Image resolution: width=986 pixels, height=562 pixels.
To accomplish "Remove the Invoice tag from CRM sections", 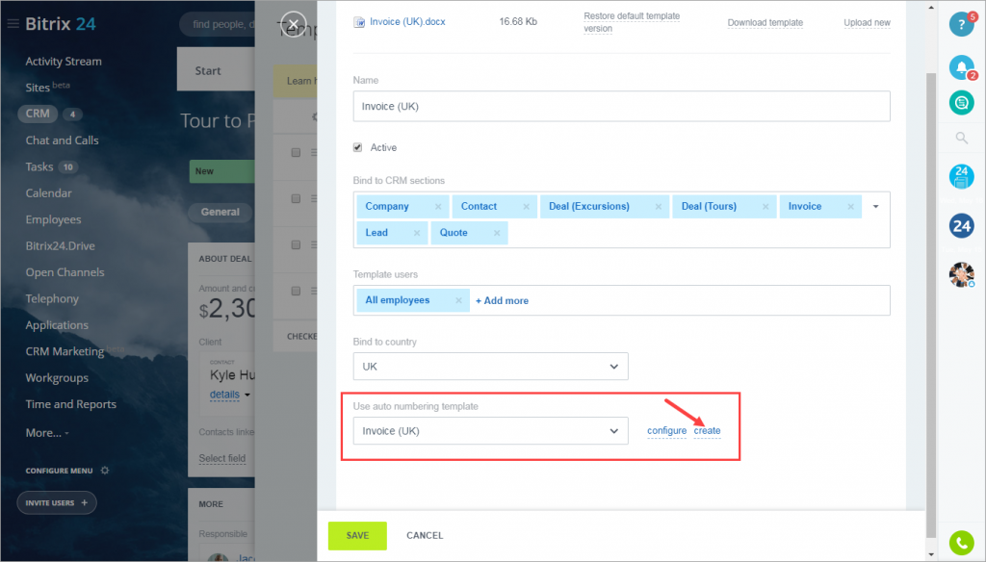I will coord(851,207).
